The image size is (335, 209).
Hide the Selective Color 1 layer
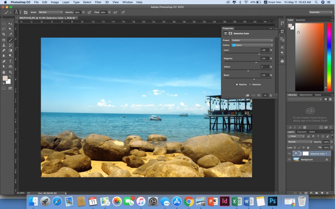click(289, 154)
